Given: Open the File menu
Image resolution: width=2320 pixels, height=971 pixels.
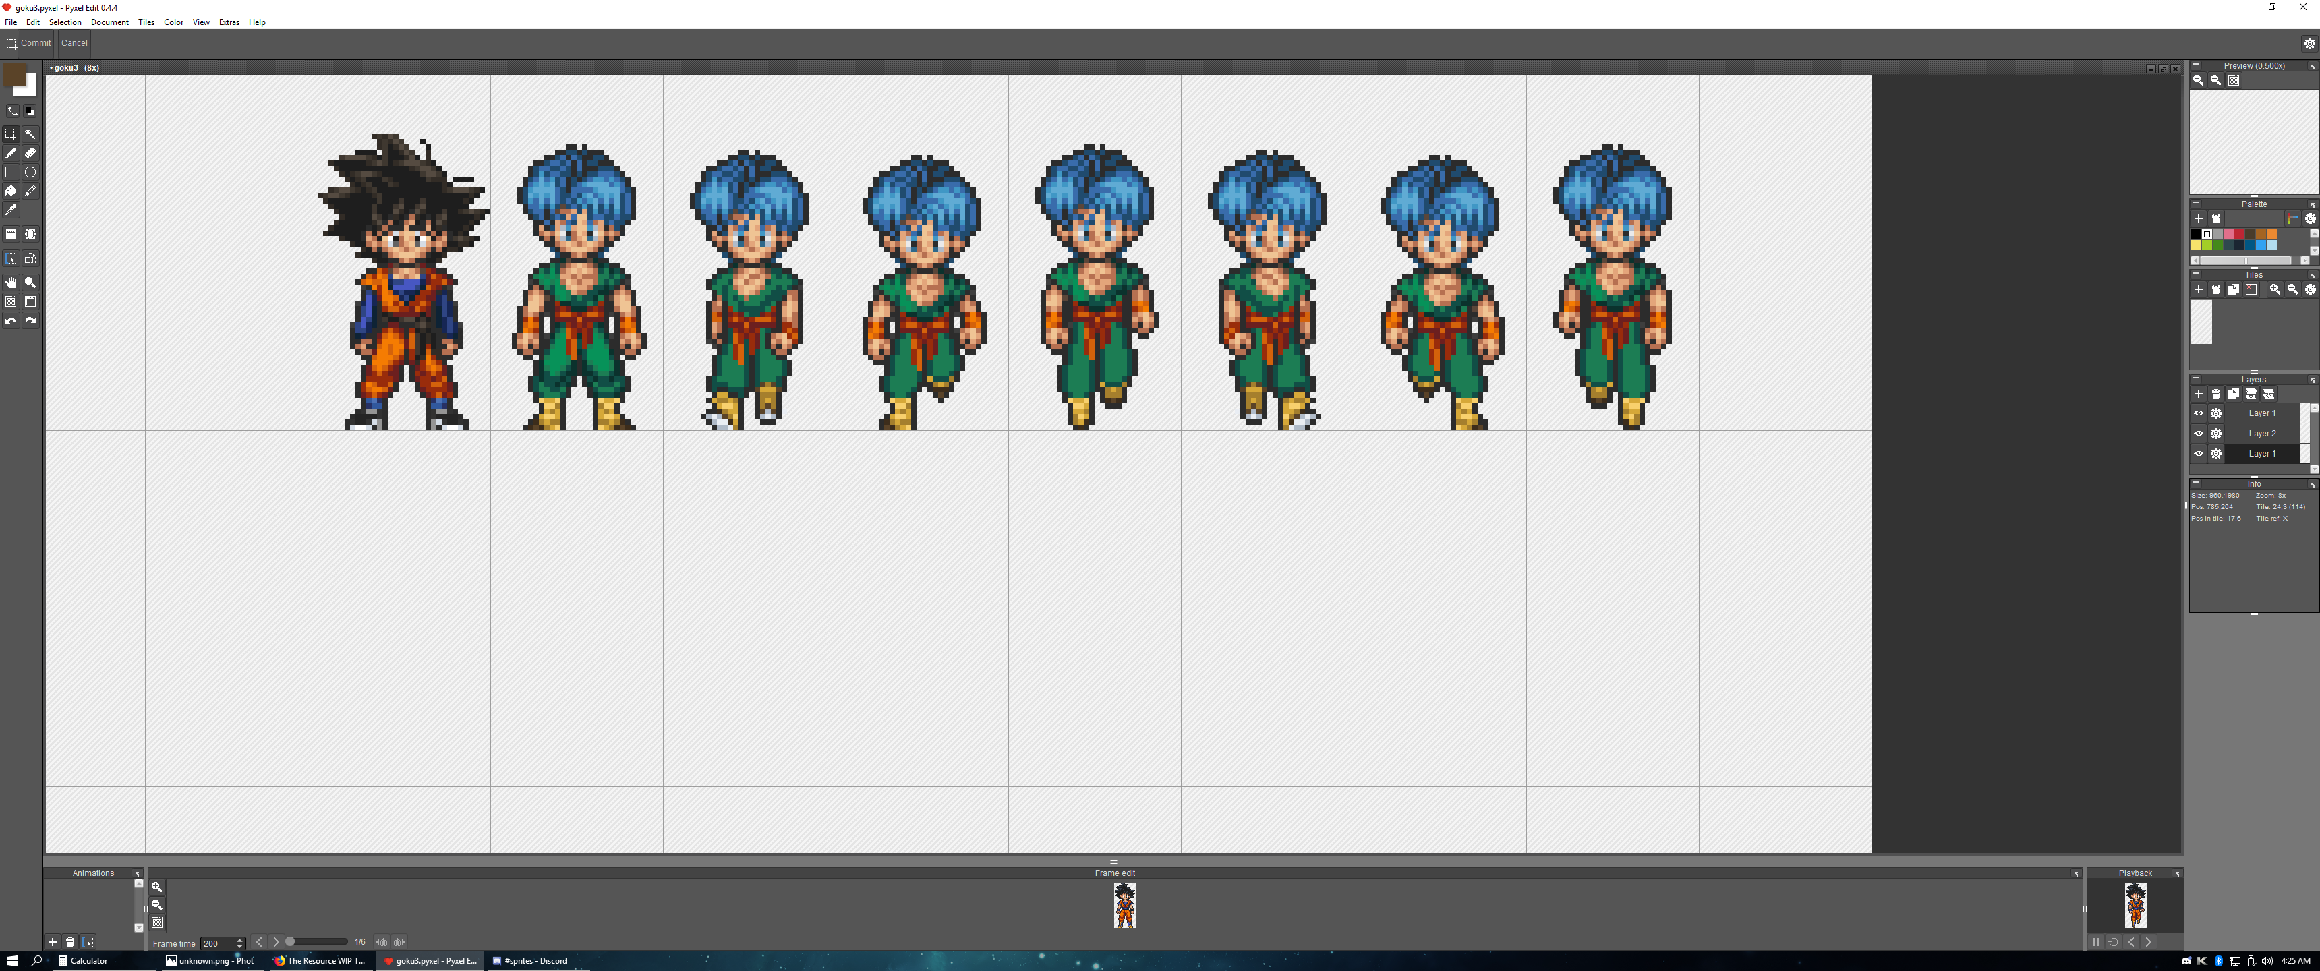Looking at the screenshot, I should [x=11, y=22].
